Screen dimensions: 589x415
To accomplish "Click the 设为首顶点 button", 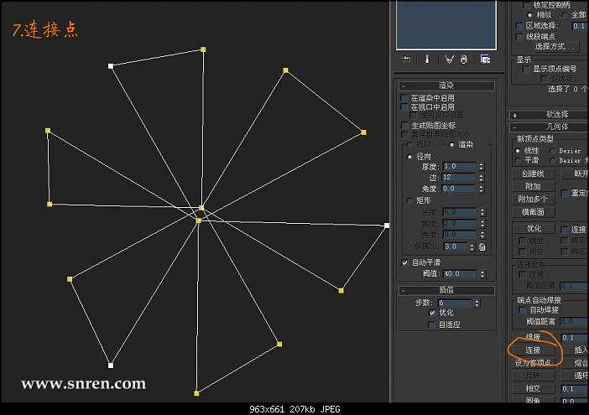I will tap(534, 363).
